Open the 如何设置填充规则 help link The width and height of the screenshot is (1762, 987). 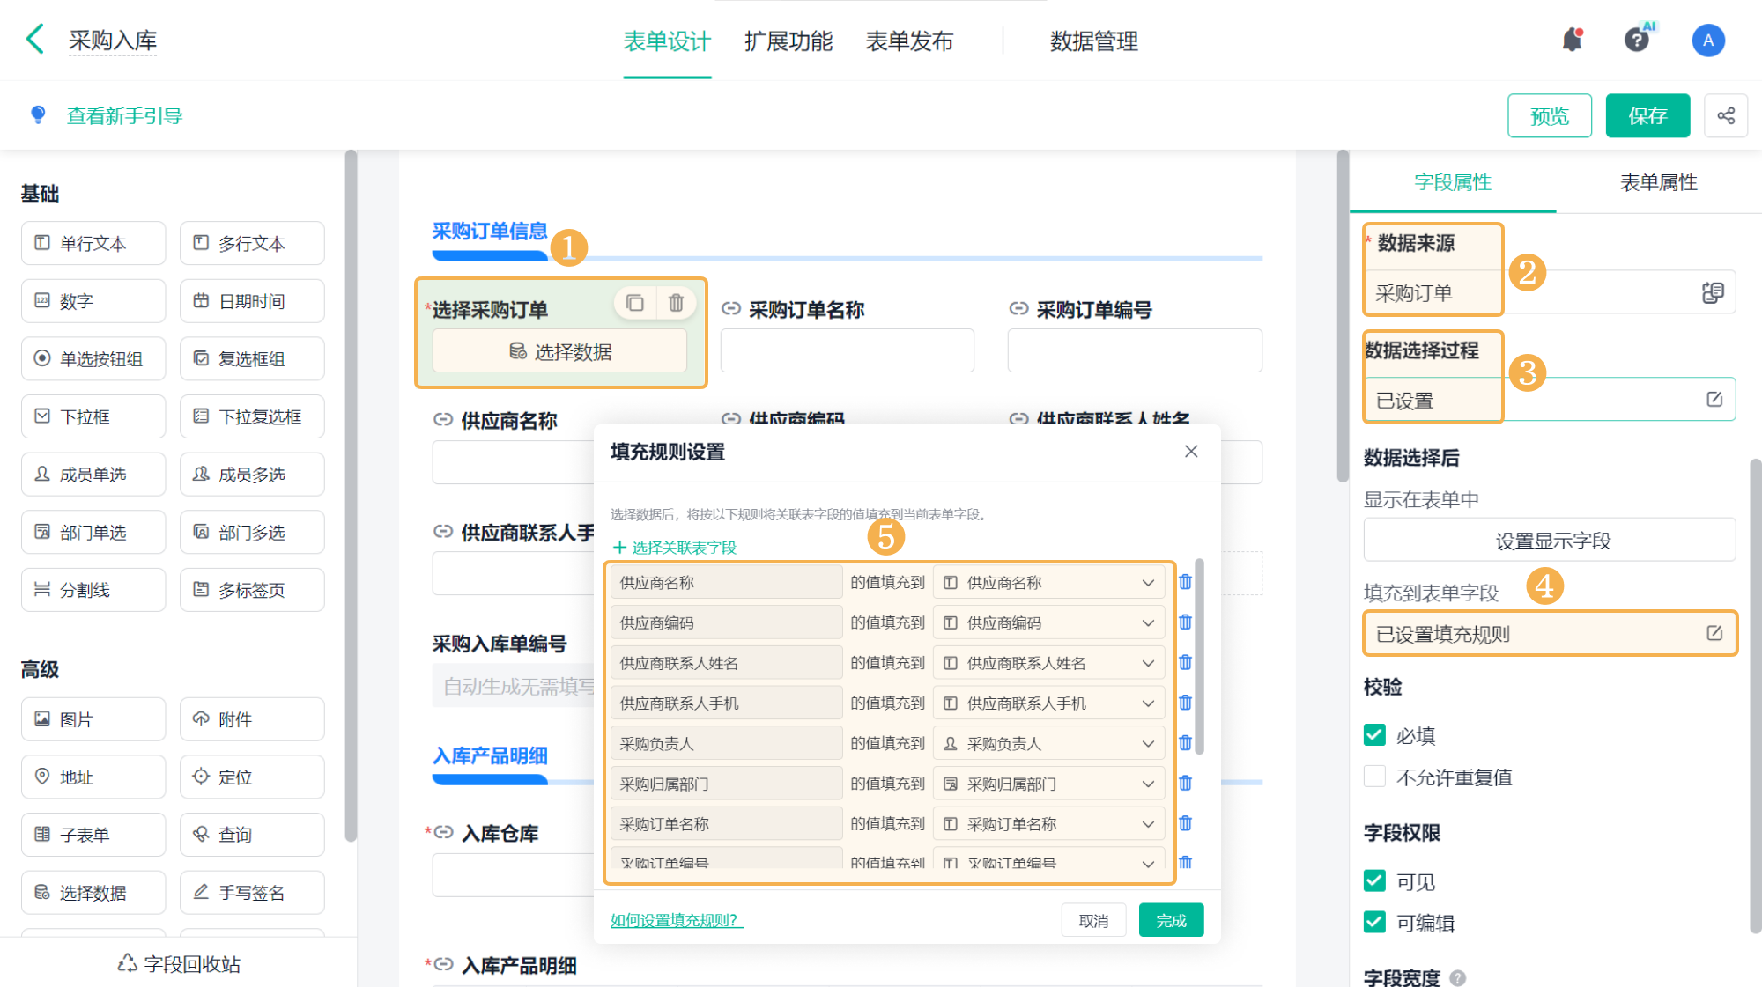(x=677, y=920)
